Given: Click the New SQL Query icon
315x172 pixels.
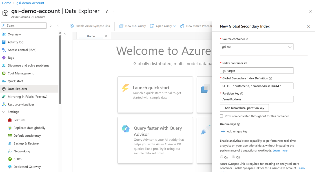Looking at the screenshot, I should [x=121, y=26].
